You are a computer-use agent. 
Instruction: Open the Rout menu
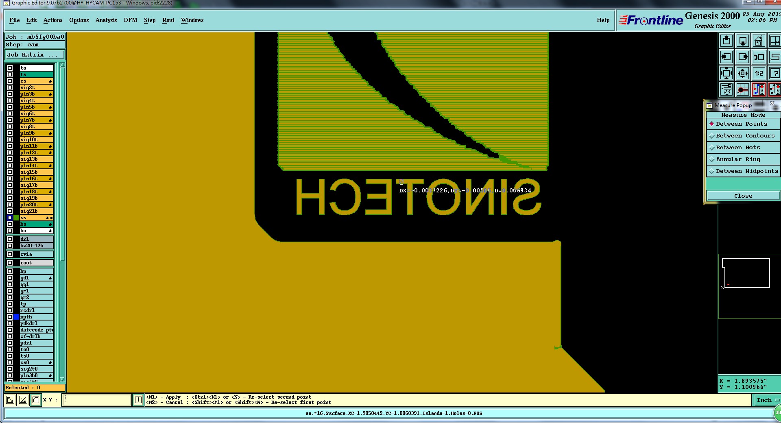168,20
